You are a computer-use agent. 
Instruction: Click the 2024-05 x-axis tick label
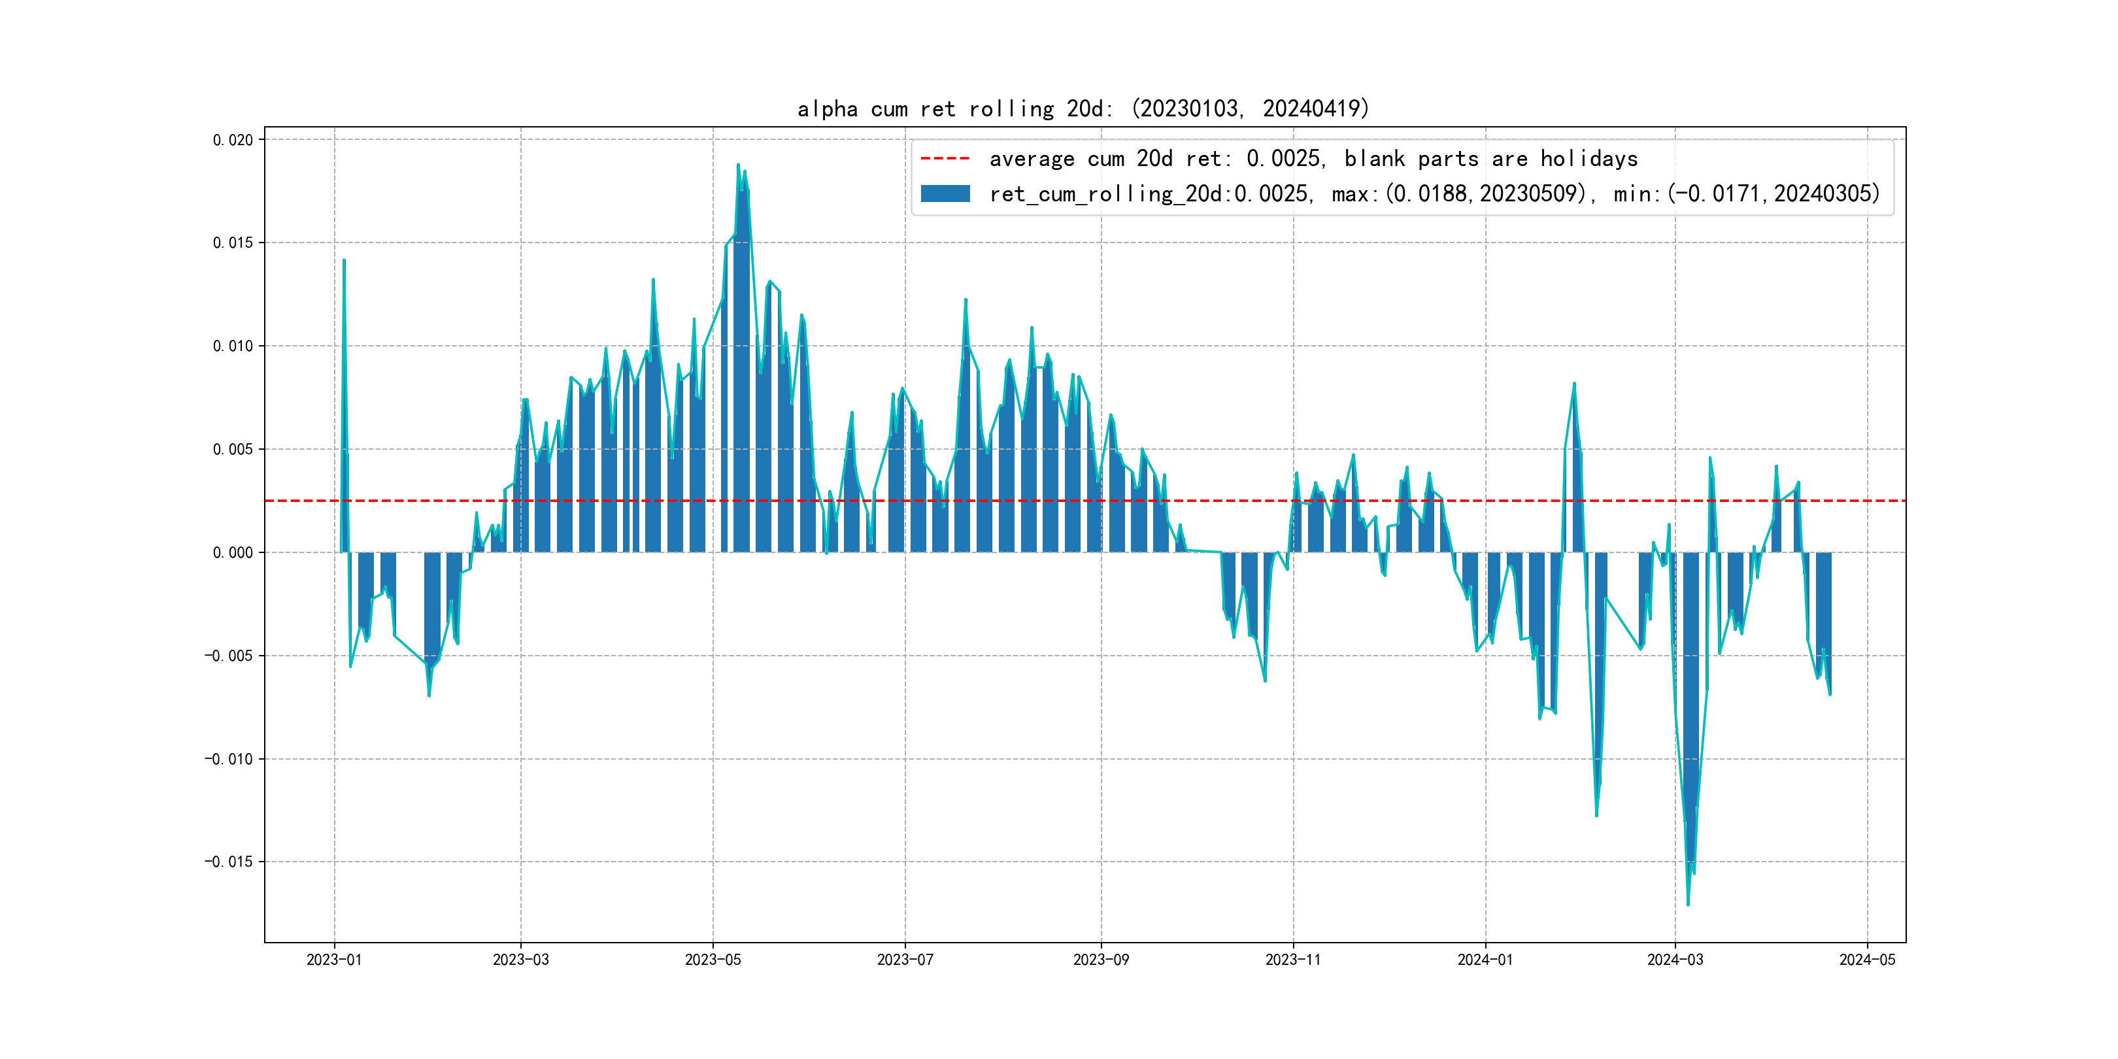tap(1867, 960)
